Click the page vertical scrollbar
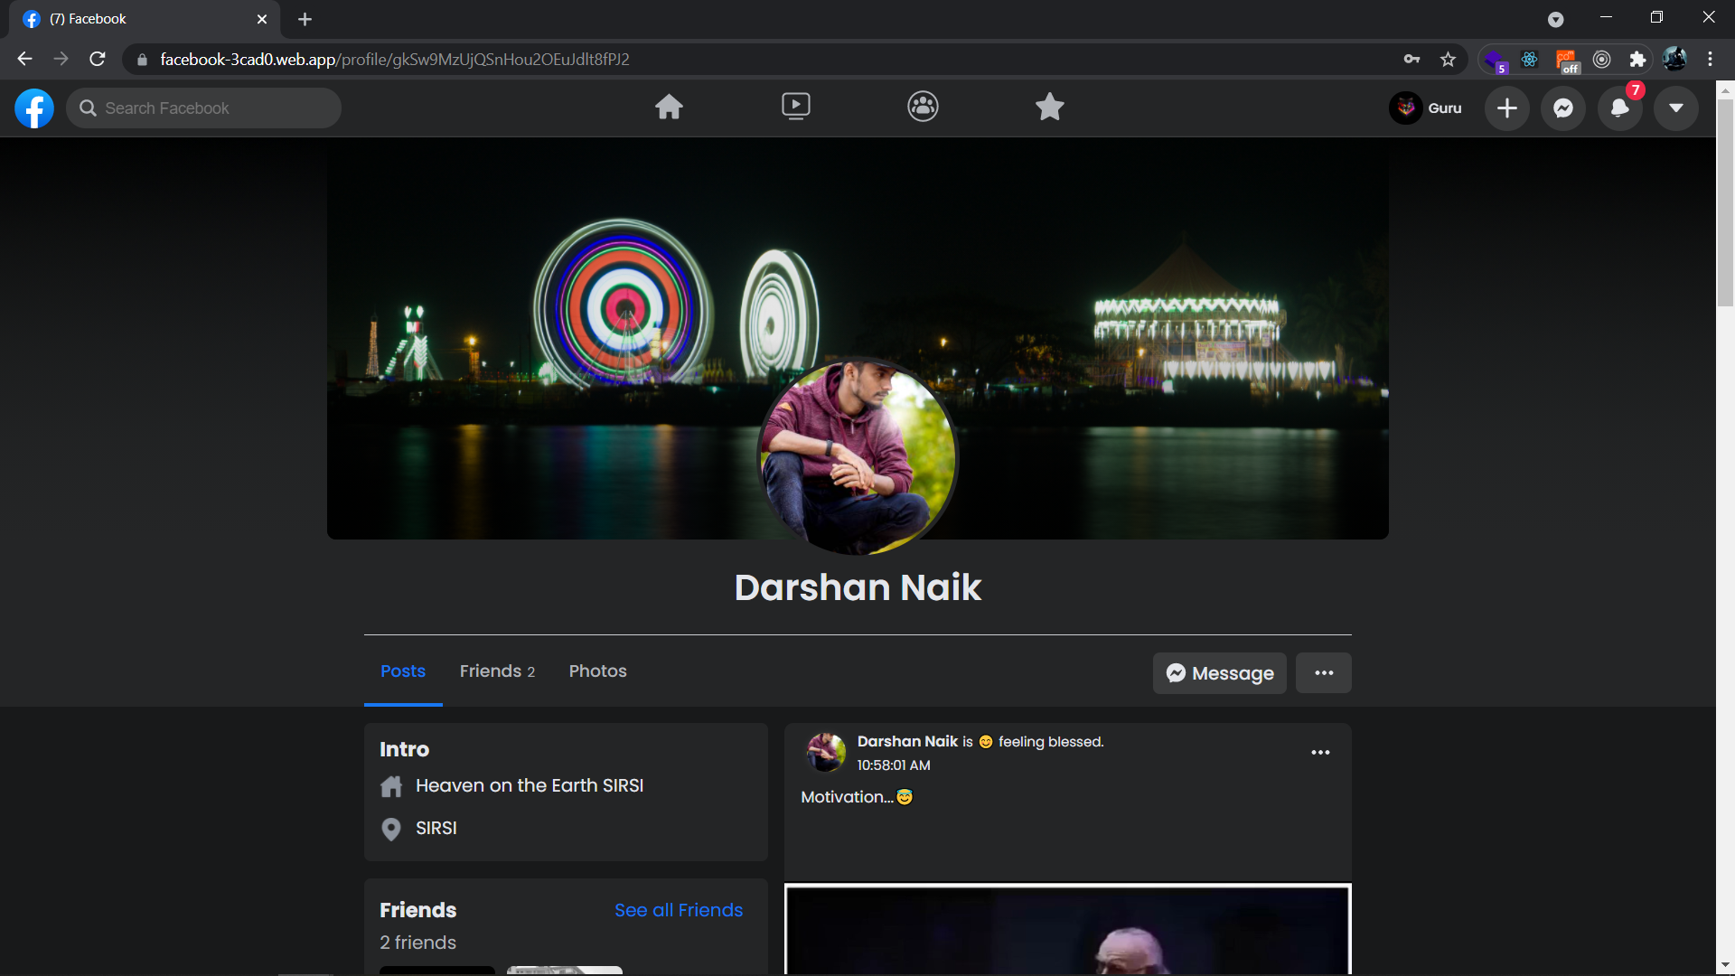Image resolution: width=1735 pixels, height=976 pixels. (1725, 203)
